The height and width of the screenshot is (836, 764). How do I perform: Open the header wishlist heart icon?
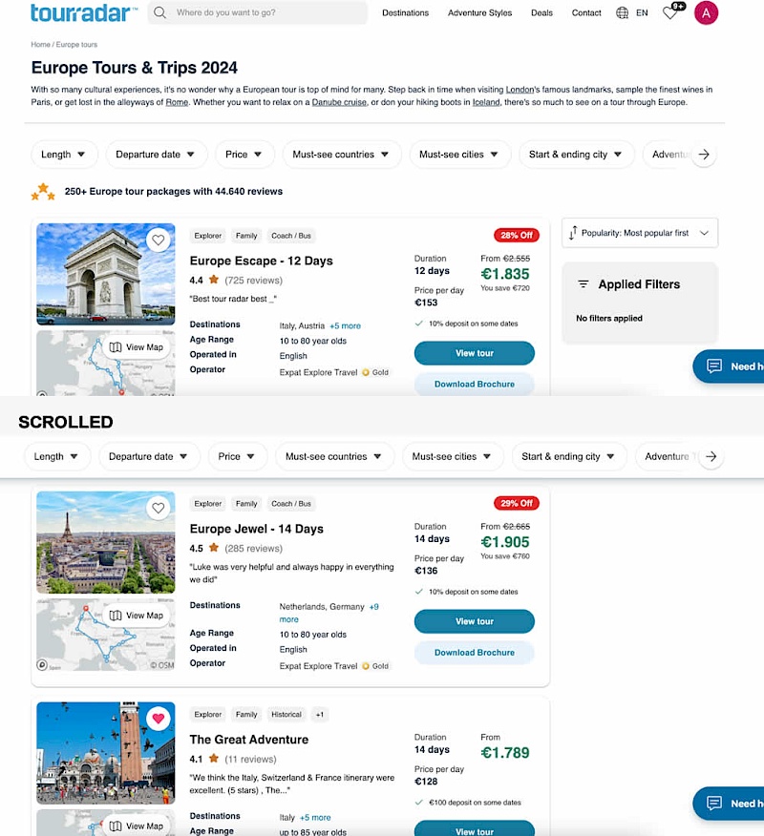click(670, 12)
